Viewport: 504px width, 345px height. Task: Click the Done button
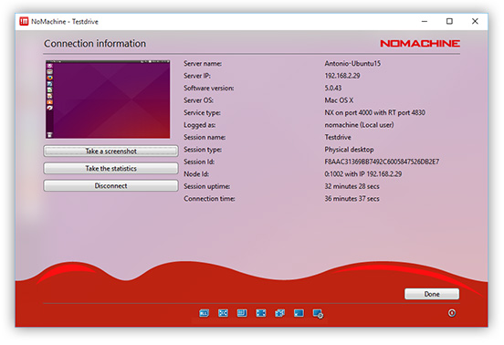[x=432, y=294]
